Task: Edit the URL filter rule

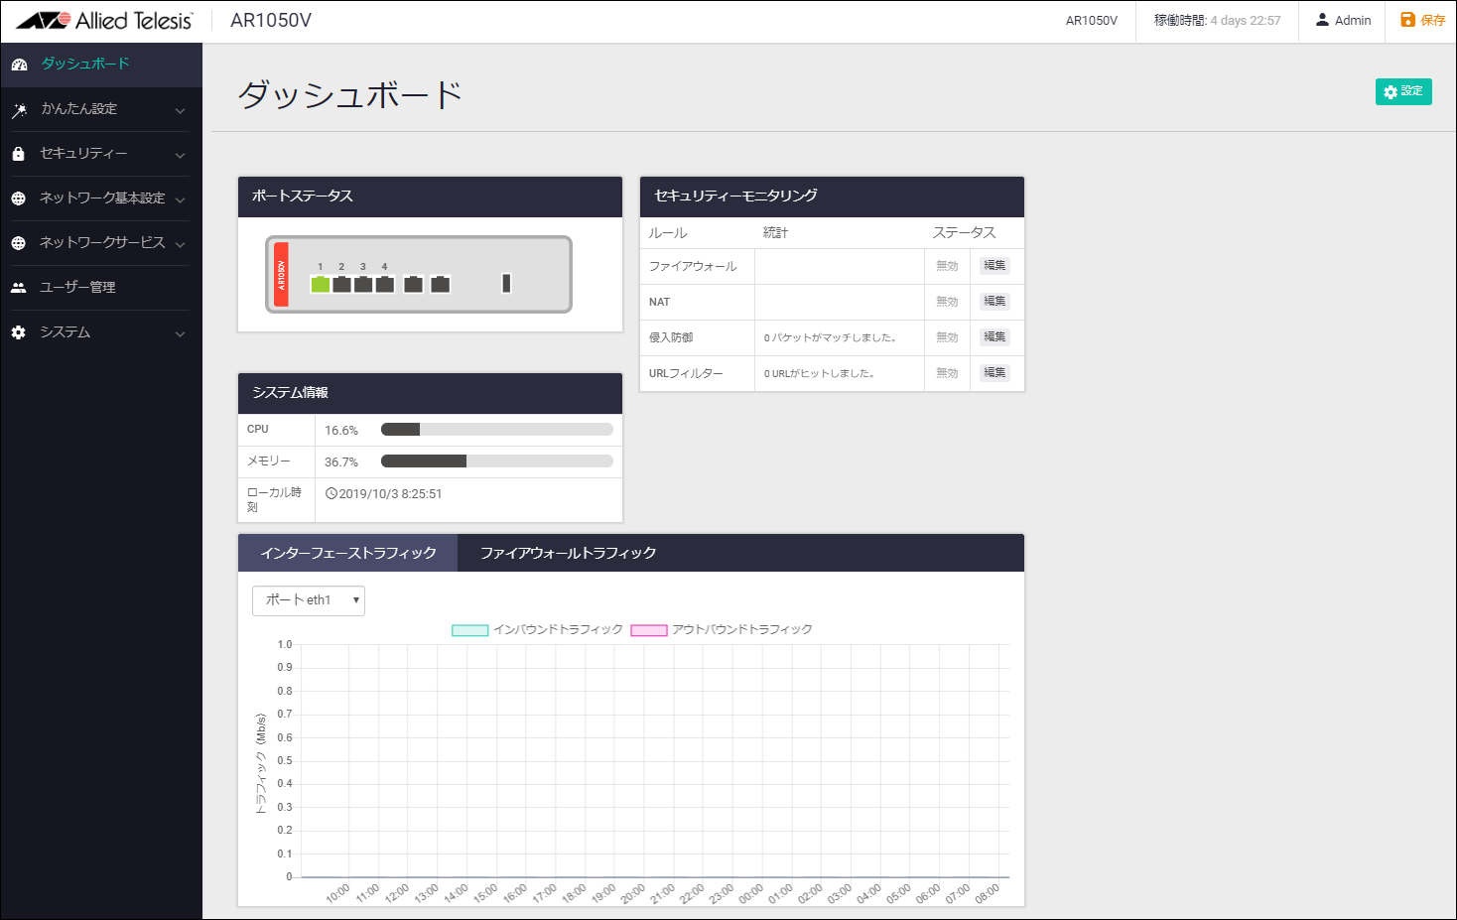Action: coord(994,373)
